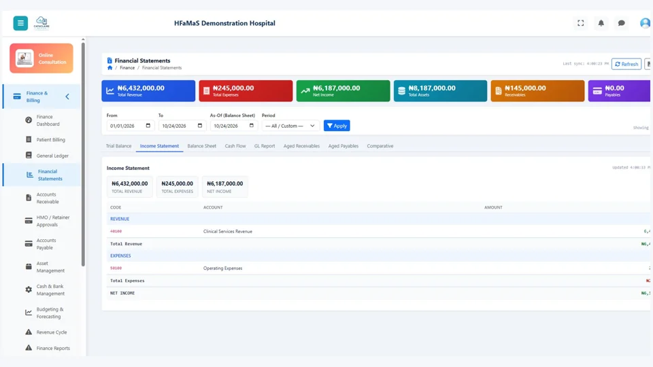Click the Accounts Receivable sidebar icon
This screenshot has height=367, width=653.
pos(29,198)
